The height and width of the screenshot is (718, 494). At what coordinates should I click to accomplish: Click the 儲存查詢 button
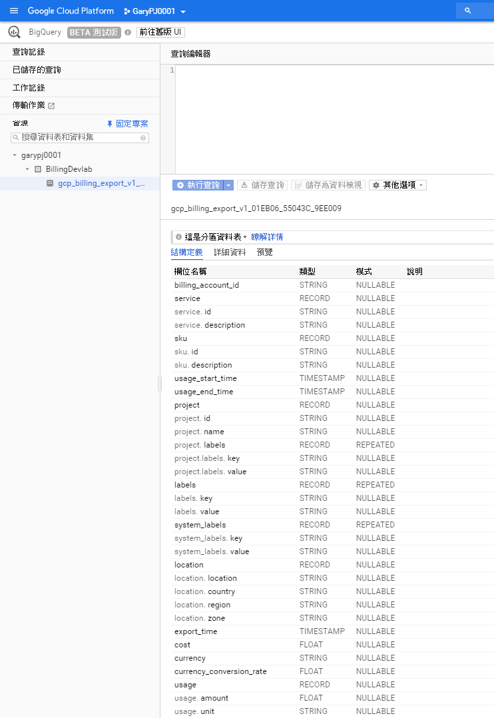click(x=262, y=185)
